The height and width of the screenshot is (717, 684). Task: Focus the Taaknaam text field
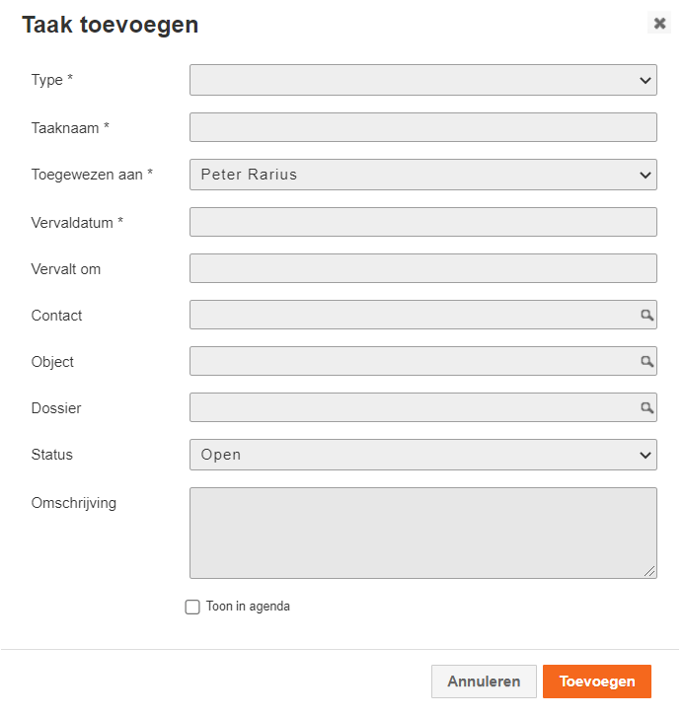[423, 127]
